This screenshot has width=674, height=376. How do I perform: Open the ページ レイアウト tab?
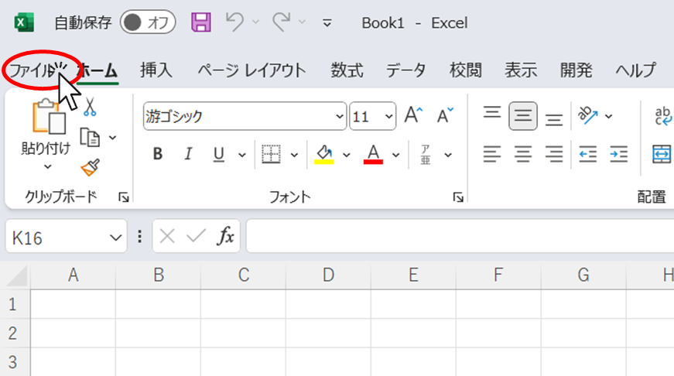pos(252,70)
